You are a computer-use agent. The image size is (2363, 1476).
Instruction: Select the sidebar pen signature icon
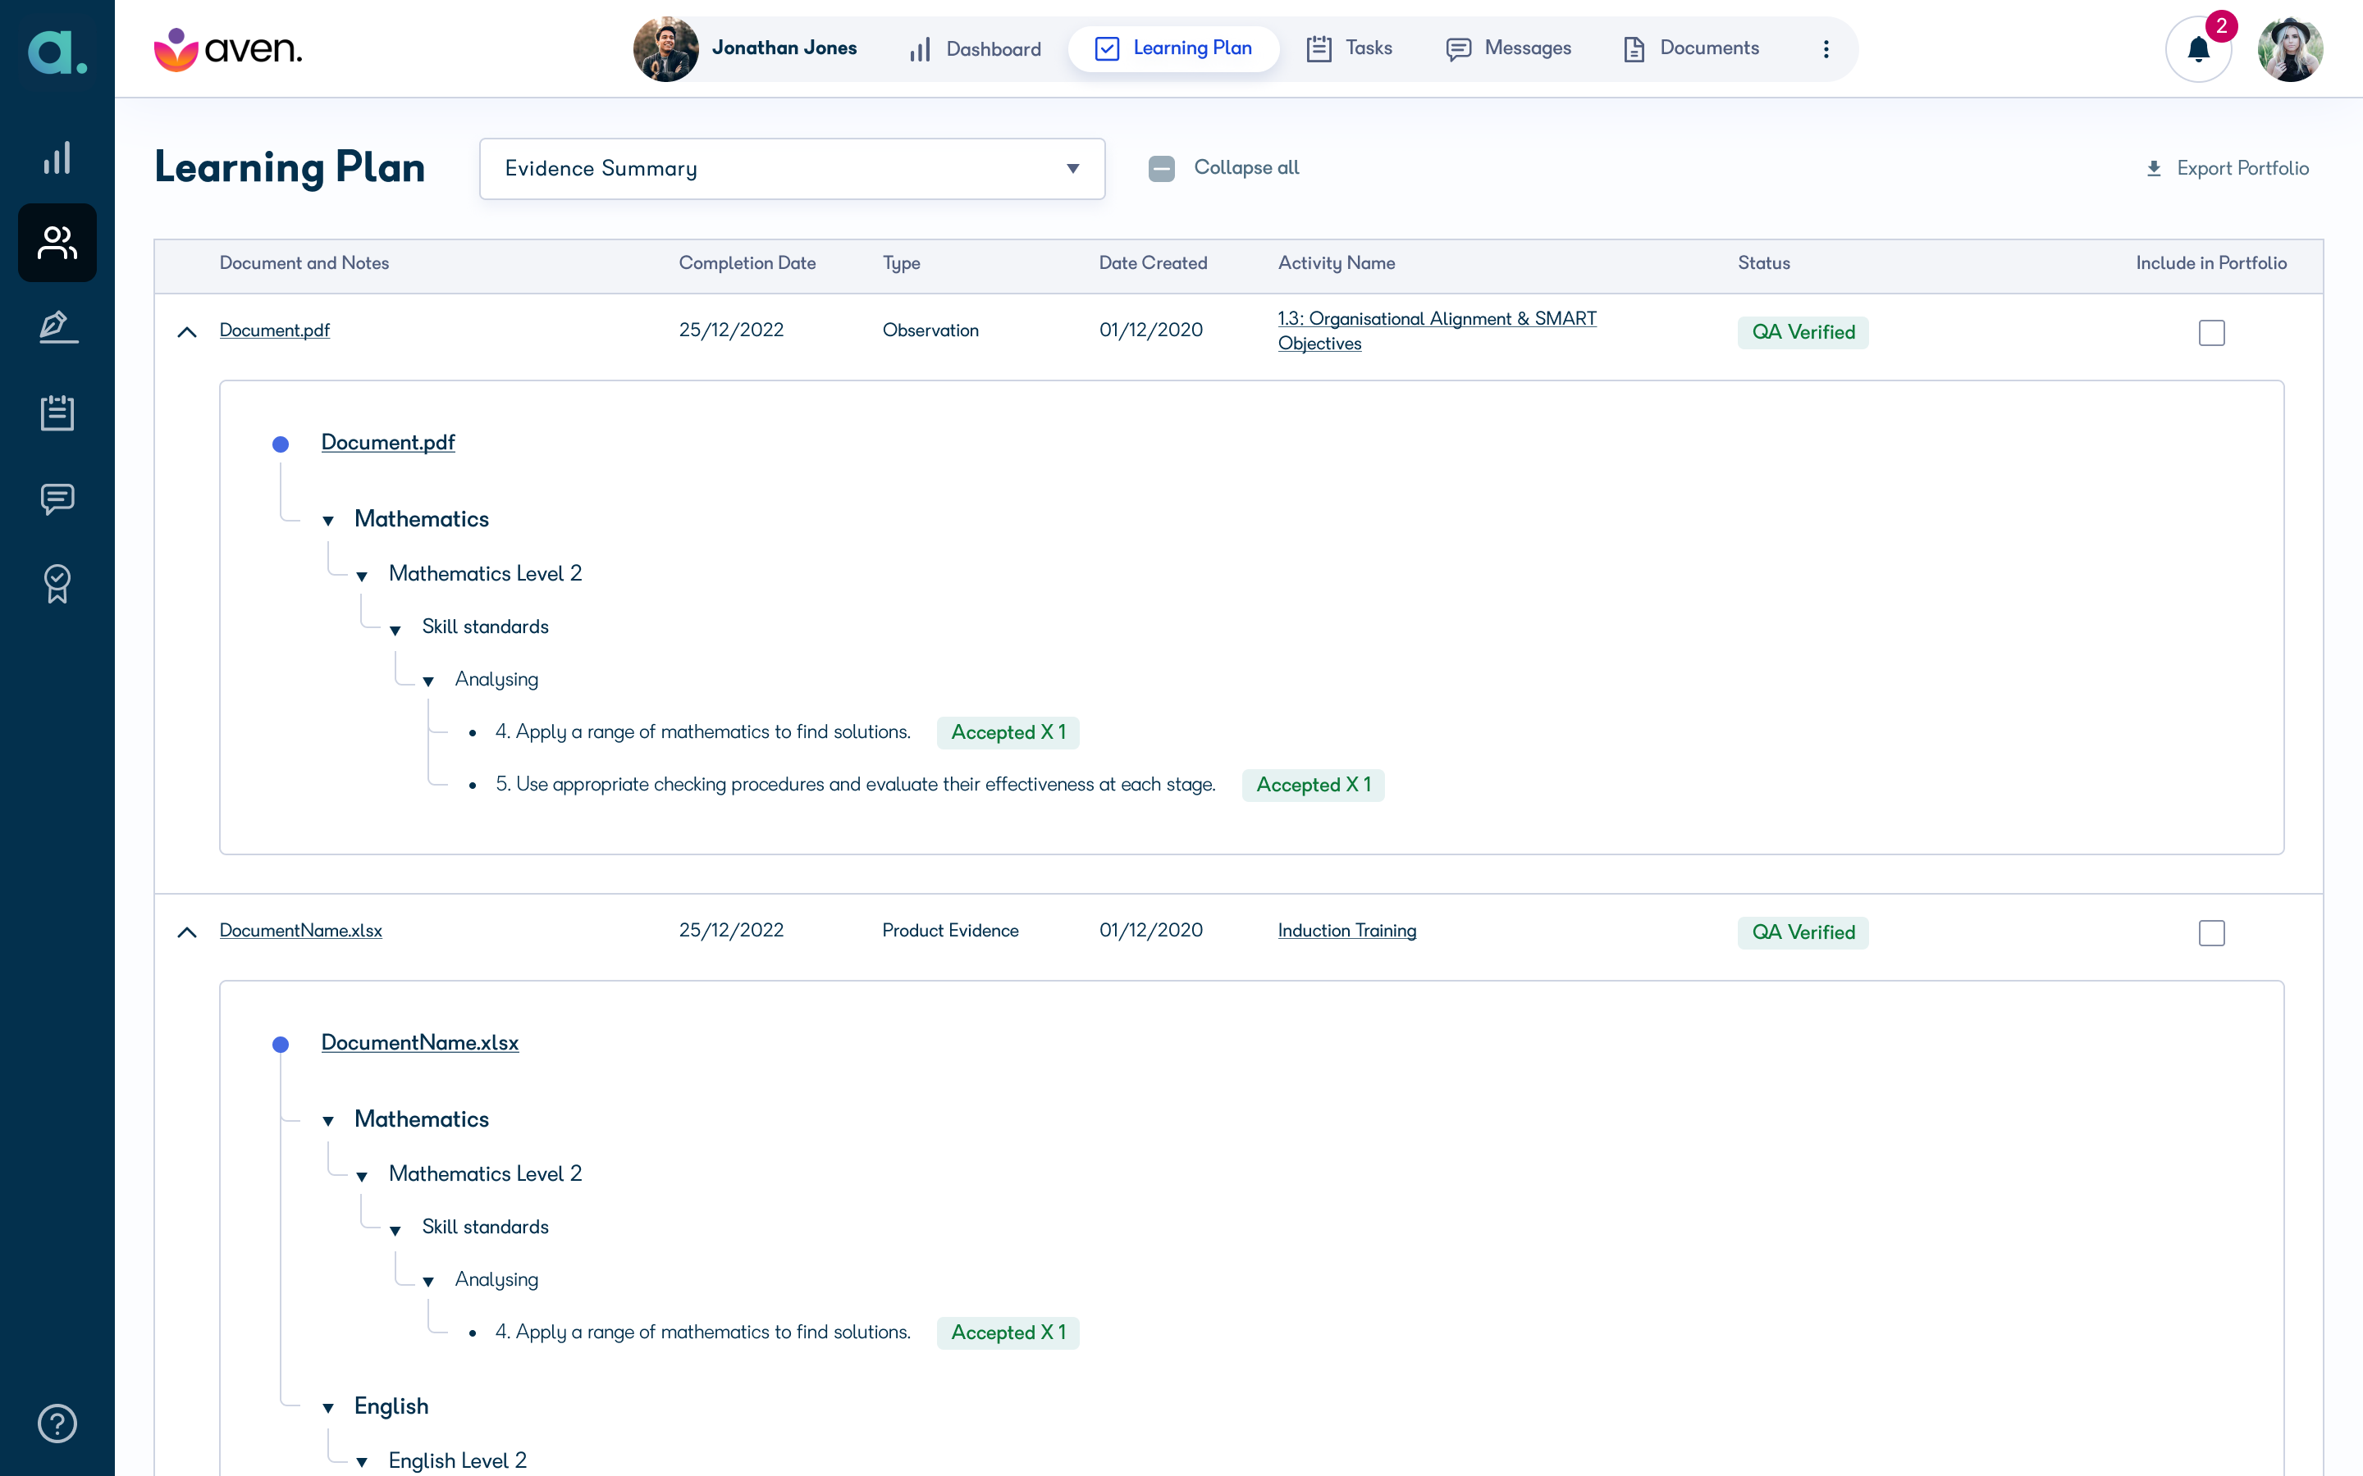tap(57, 328)
